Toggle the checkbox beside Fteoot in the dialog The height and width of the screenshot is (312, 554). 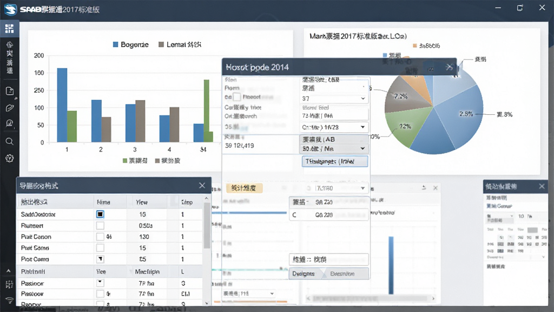pos(237,97)
